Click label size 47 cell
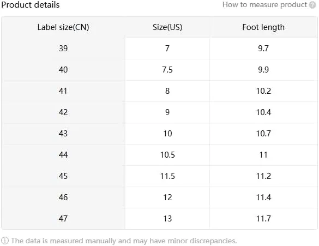This screenshot has width=319, height=246. click(x=63, y=219)
